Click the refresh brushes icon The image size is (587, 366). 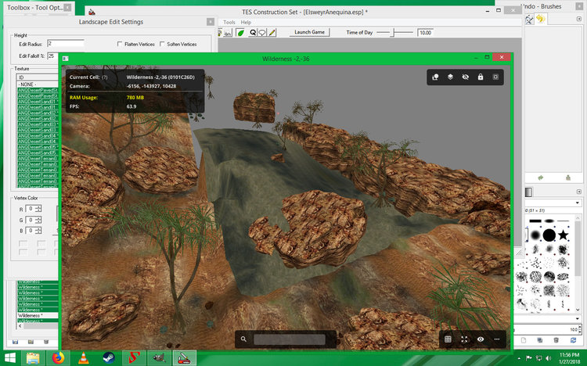(x=573, y=340)
